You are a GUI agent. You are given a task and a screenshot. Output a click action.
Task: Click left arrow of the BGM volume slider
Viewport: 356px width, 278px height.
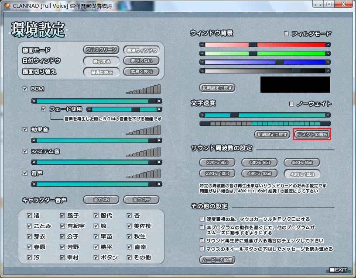click(34, 101)
